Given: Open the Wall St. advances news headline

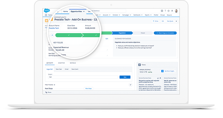Looking at the screenshot, I should click(x=170, y=81).
